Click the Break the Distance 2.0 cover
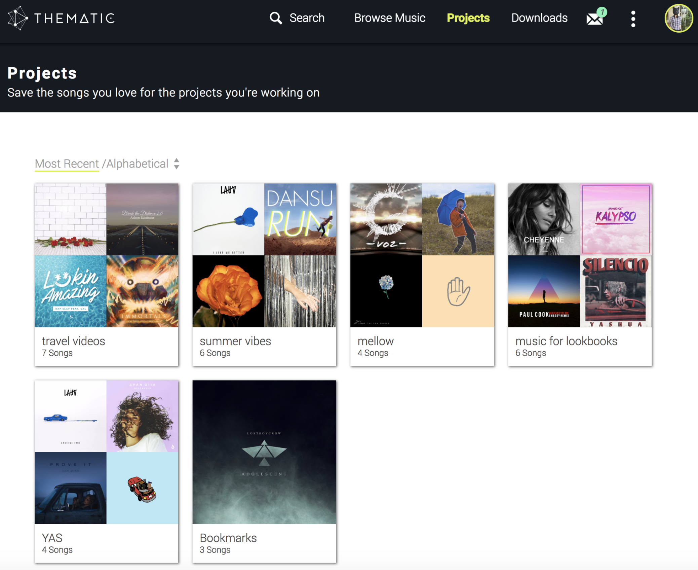Viewport: 698px width, 570px height. [x=142, y=219]
